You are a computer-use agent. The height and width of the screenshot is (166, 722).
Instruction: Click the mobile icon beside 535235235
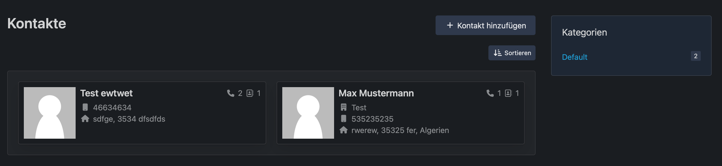click(x=343, y=119)
